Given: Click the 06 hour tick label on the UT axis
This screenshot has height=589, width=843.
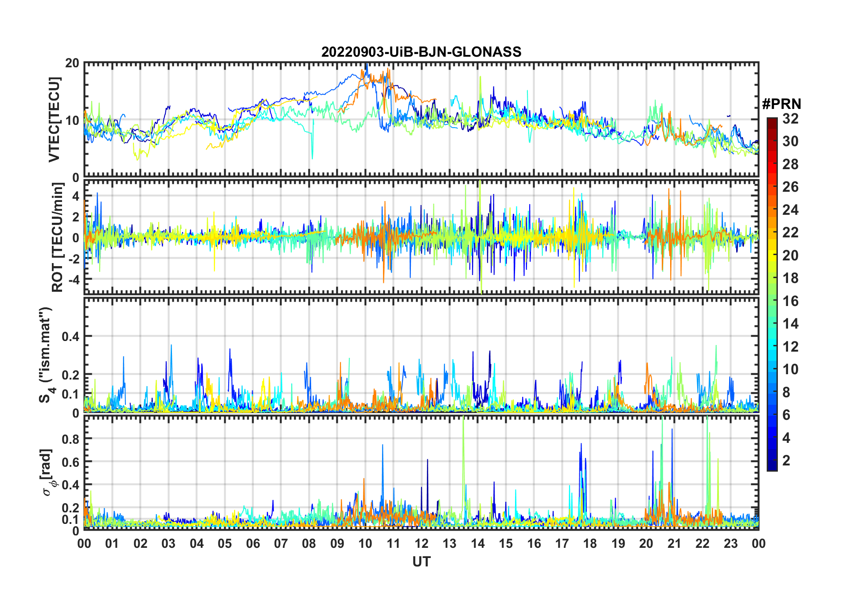Looking at the screenshot, I should point(253,543).
